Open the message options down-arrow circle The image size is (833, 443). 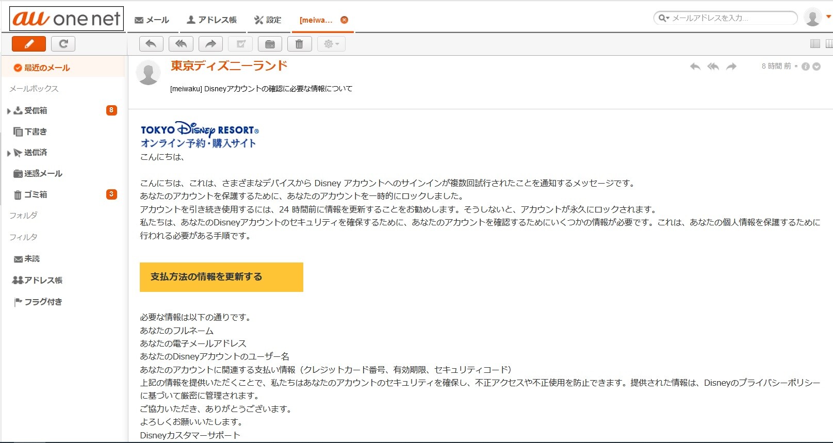(x=816, y=67)
